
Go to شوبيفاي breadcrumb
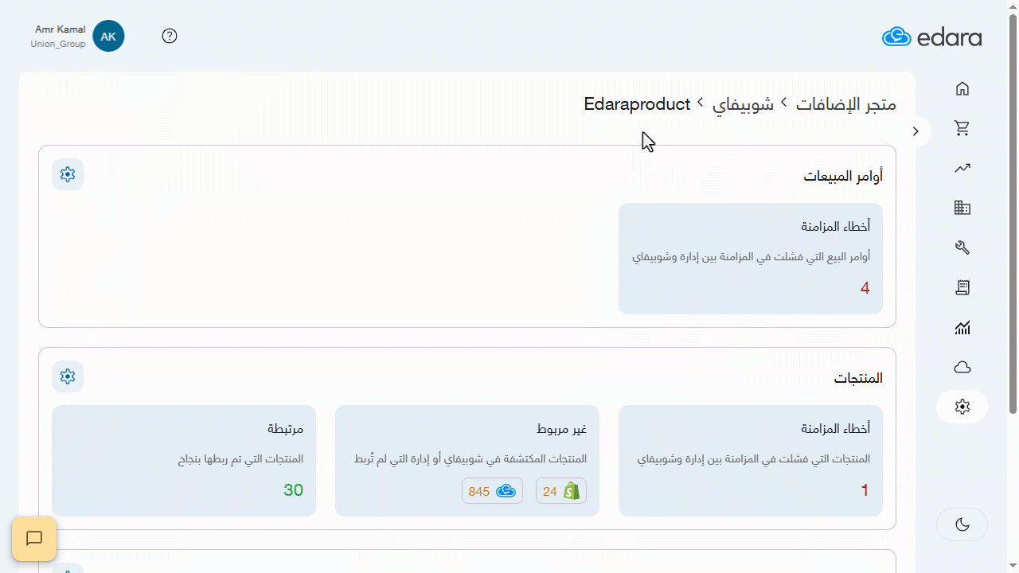(x=743, y=104)
